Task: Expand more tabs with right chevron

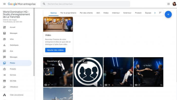Action: (155, 13)
